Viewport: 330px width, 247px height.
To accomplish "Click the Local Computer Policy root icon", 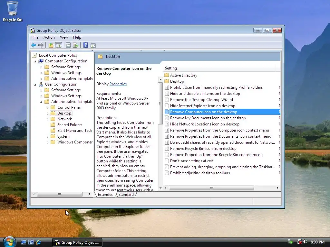I will [x=35, y=55].
